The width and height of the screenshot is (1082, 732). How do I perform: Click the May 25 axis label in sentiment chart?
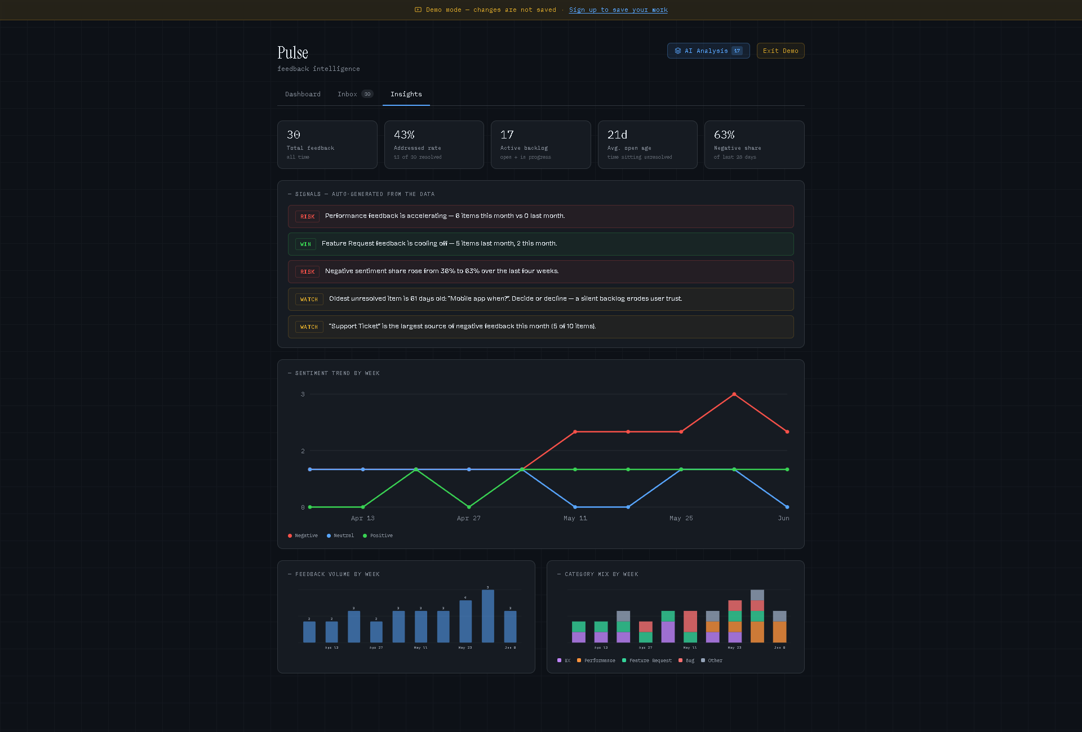tap(681, 518)
